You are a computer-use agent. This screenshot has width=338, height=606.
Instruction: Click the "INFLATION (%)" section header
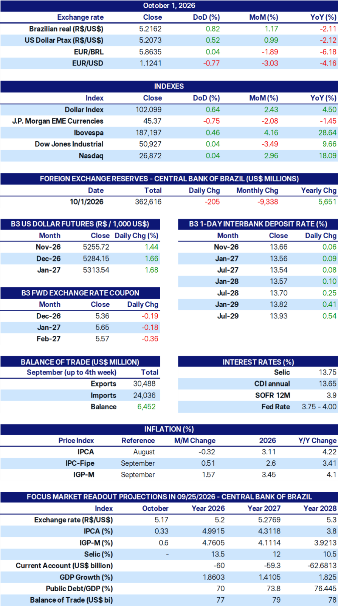point(169,429)
